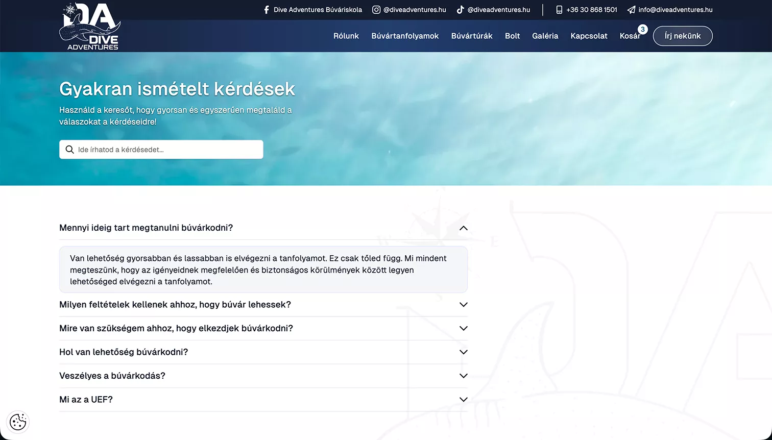The image size is (772, 440).
Task: Click the 'Ide írhatod a kérdésedet...' search field
Action: (161, 150)
